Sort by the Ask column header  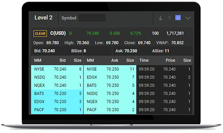click(114, 60)
